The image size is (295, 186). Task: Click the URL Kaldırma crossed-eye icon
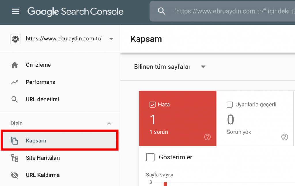[14, 175]
